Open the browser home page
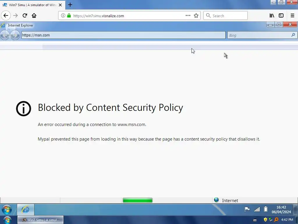 coord(34,15)
